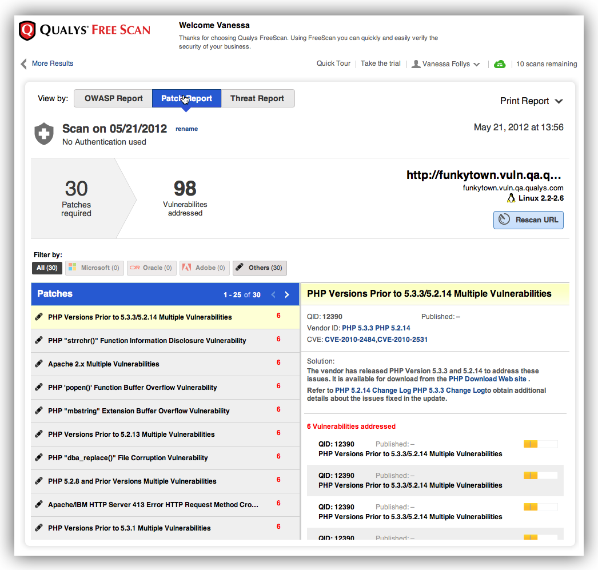The width and height of the screenshot is (598, 570).
Task: Click the back arrow beside More Results
Action: pyautogui.click(x=23, y=63)
